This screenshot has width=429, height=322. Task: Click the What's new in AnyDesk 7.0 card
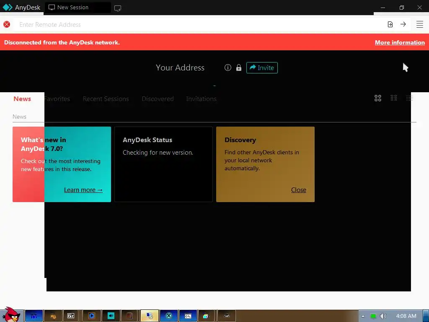(x=62, y=164)
